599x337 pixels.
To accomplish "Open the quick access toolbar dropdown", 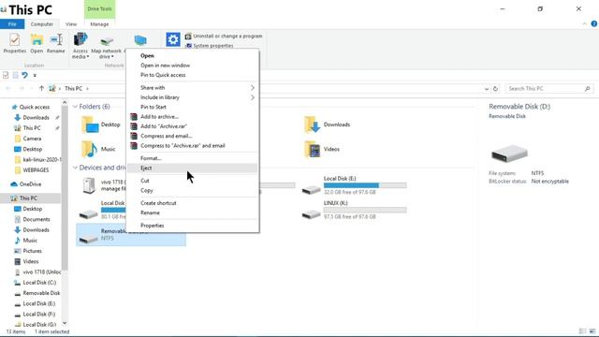I will (35, 75).
